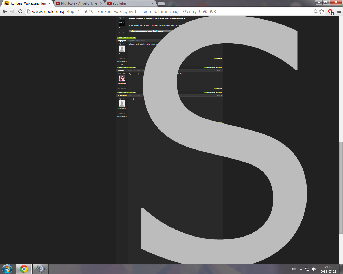
Task: Toggle 'Zacytuj kilka' on Eraken's post
Action: (x=209, y=92)
